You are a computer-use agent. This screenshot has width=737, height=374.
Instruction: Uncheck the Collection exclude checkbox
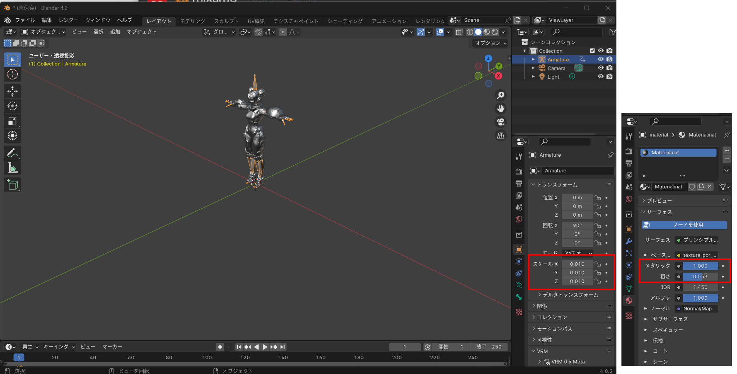tap(592, 51)
